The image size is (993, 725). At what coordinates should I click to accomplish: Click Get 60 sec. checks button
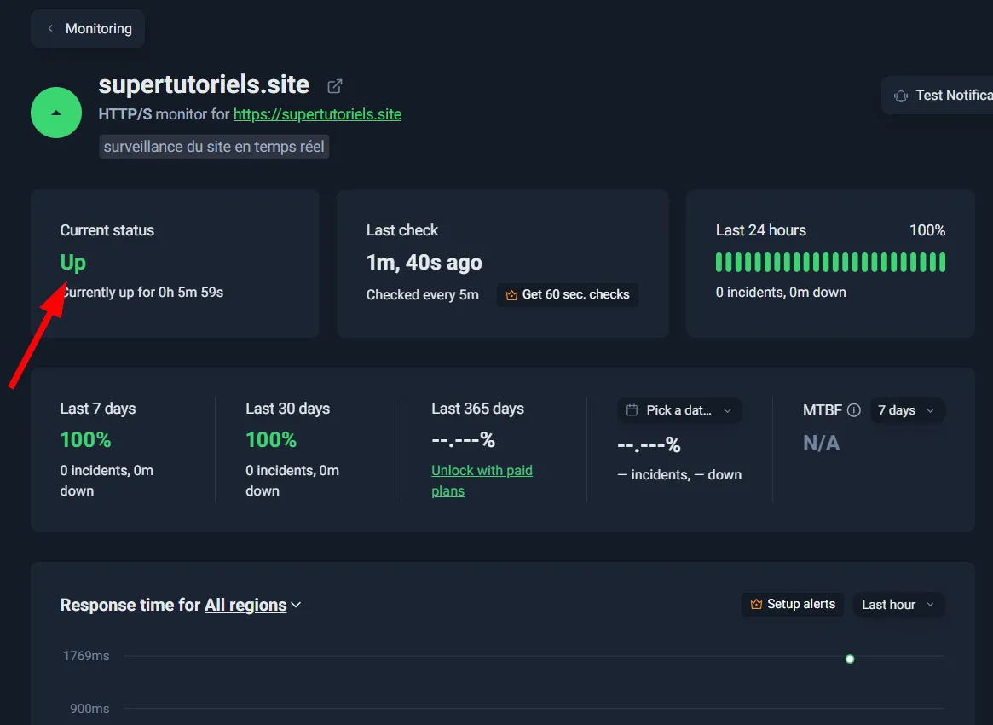568,294
